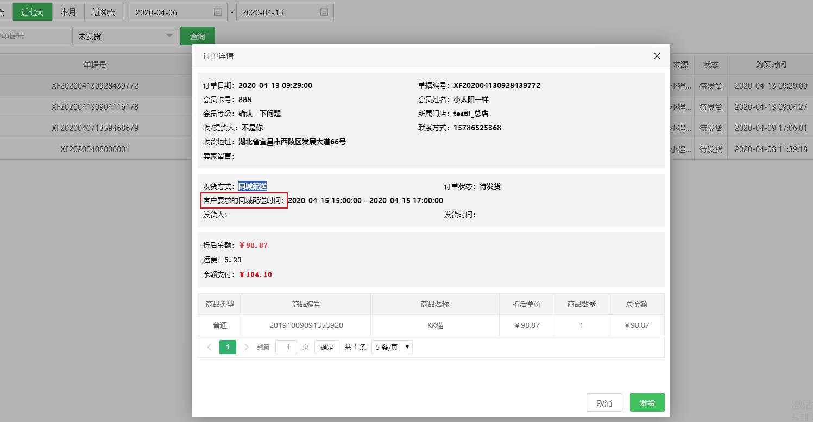The height and width of the screenshot is (422, 813).
Task: Switch to 近30天 date range tab
Action: [104, 12]
